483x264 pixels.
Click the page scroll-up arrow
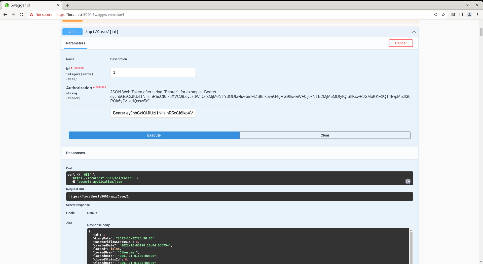pyautogui.click(x=481, y=22)
